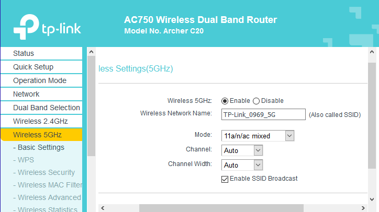
Task: Open the WPS submenu link
Action: click(26, 160)
